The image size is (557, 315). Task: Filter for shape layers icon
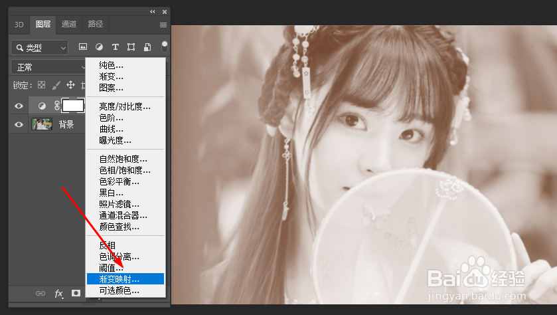(x=131, y=47)
